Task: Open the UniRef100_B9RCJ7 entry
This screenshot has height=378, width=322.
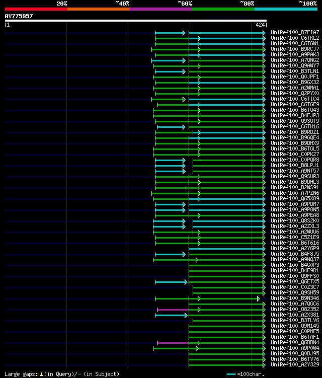Action: pos(295,49)
